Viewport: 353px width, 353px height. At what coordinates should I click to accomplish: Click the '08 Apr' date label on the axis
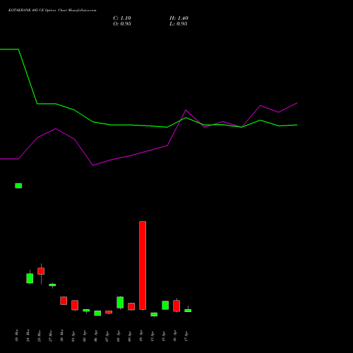point(119,335)
